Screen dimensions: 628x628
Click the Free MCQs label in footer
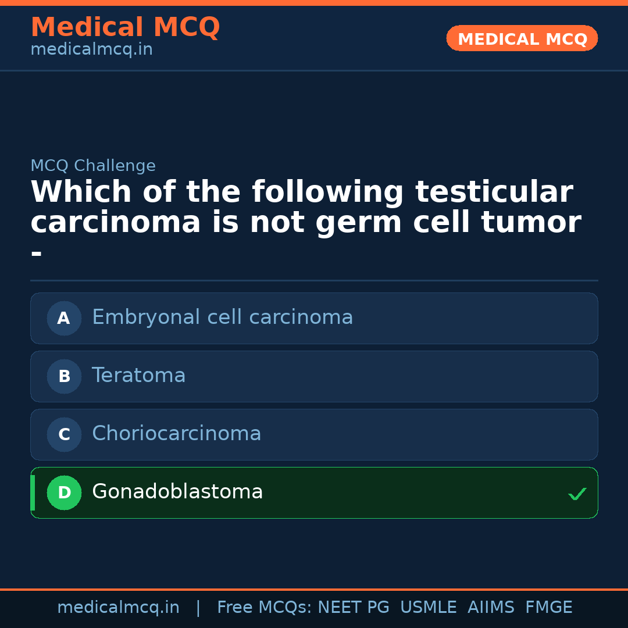point(264,608)
